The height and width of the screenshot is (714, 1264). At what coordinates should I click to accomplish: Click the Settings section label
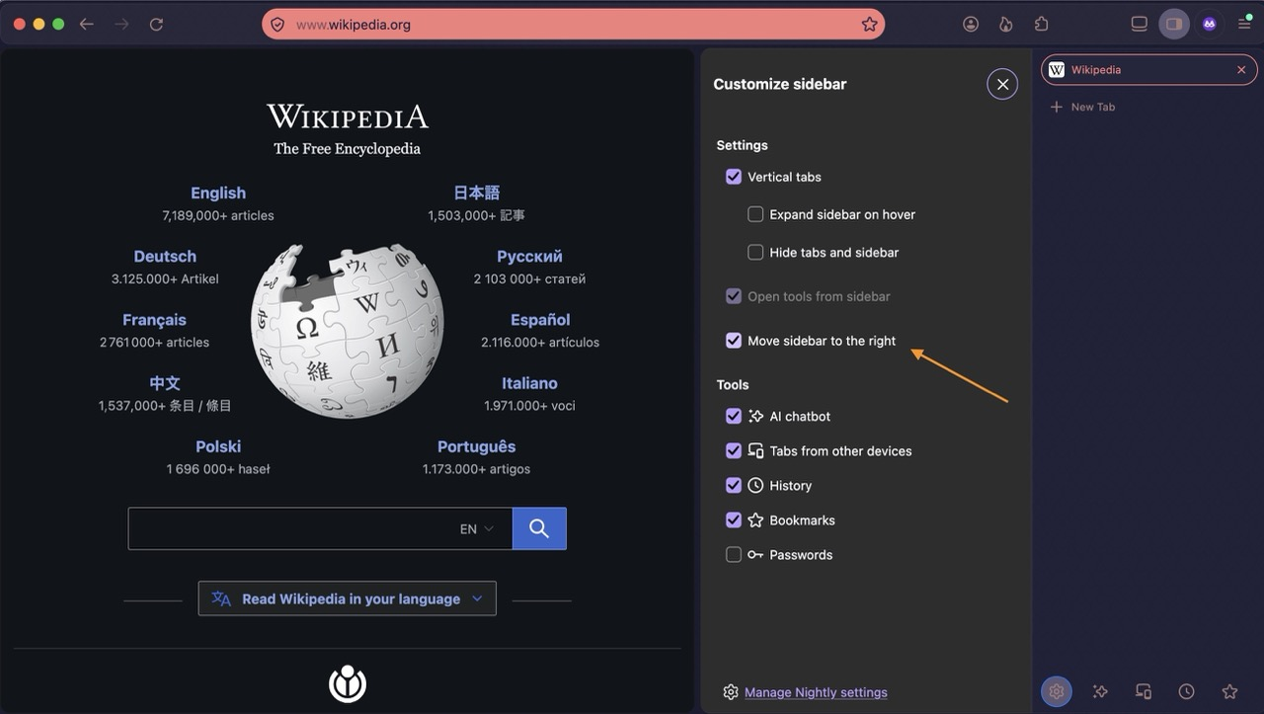pyautogui.click(x=742, y=145)
